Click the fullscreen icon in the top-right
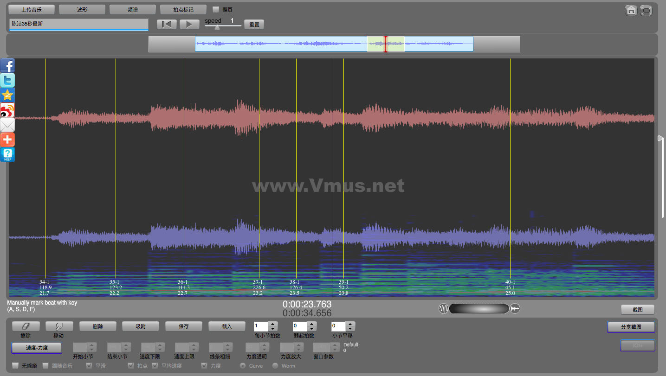This screenshot has height=376, width=666. tap(646, 11)
